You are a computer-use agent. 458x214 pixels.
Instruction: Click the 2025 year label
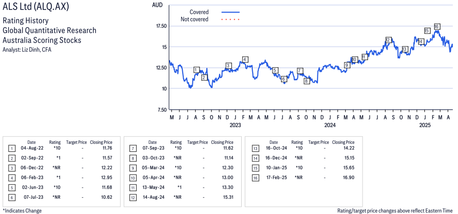(x=425, y=125)
